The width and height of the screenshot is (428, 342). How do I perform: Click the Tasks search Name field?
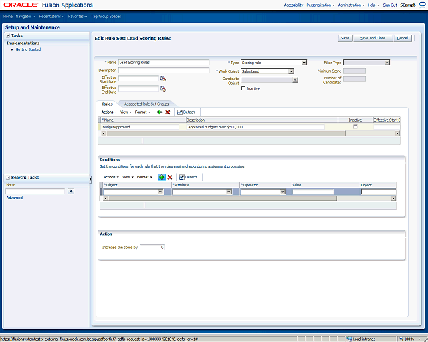point(35,191)
